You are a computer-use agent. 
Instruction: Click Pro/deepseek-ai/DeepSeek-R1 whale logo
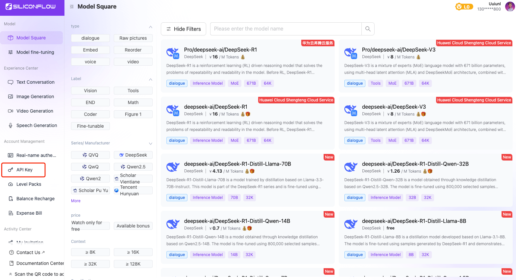[173, 53]
